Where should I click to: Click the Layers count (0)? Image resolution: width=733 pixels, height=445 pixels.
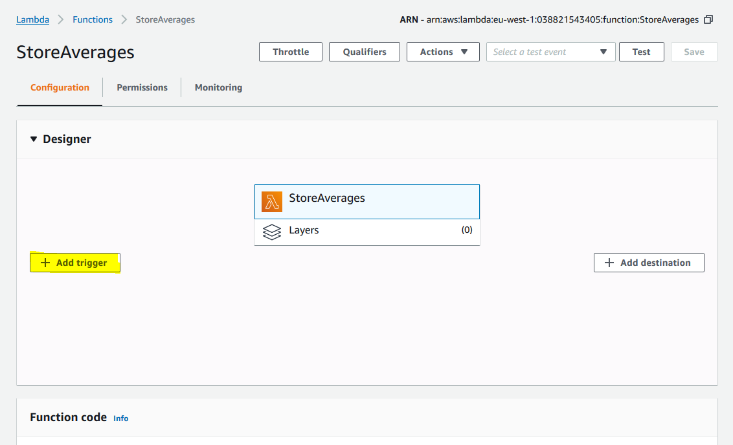pos(466,230)
